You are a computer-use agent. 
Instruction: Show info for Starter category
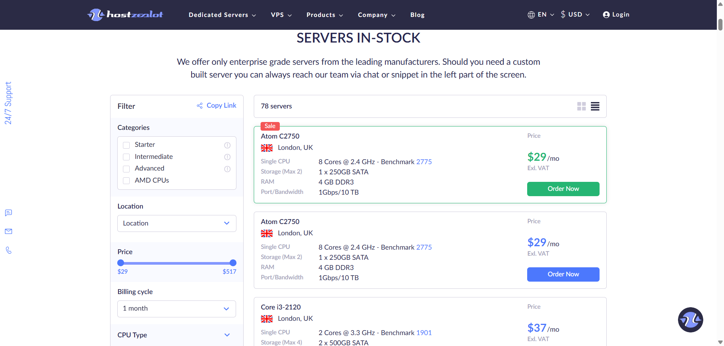[227, 145]
